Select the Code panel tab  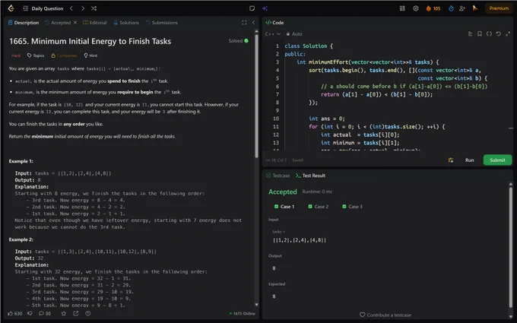click(274, 22)
